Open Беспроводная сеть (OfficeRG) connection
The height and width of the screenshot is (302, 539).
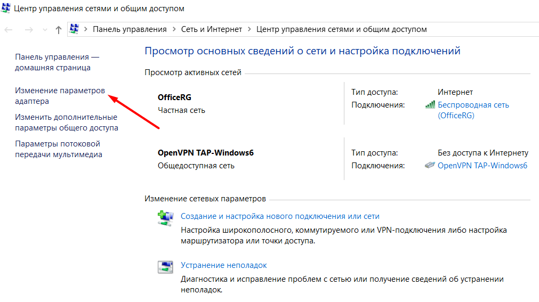tap(473, 110)
